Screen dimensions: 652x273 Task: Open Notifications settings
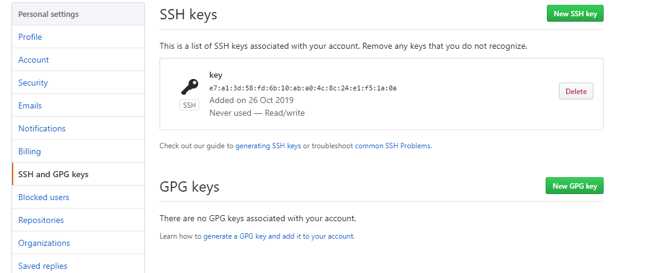42,128
